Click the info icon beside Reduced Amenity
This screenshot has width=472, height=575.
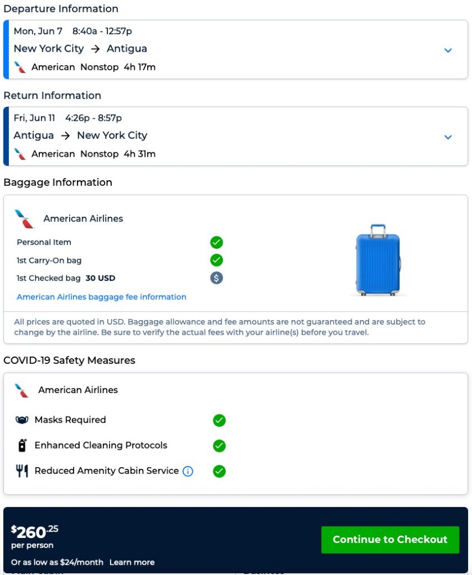[x=188, y=471]
